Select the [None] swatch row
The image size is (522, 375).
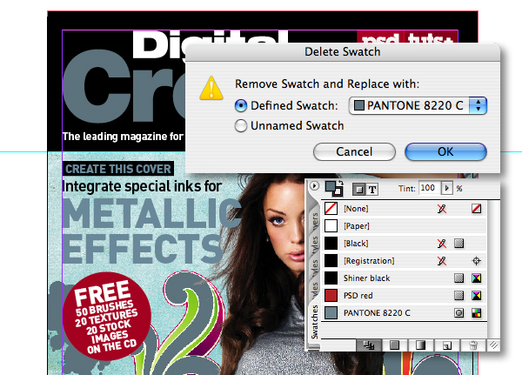pyautogui.click(x=405, y=209)
